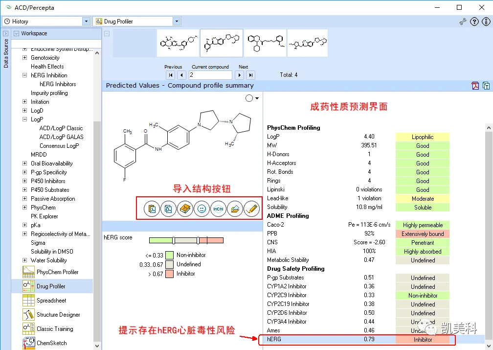
Task: Expand the Data Source side panel arrow
Action: (x=5, y=33)
